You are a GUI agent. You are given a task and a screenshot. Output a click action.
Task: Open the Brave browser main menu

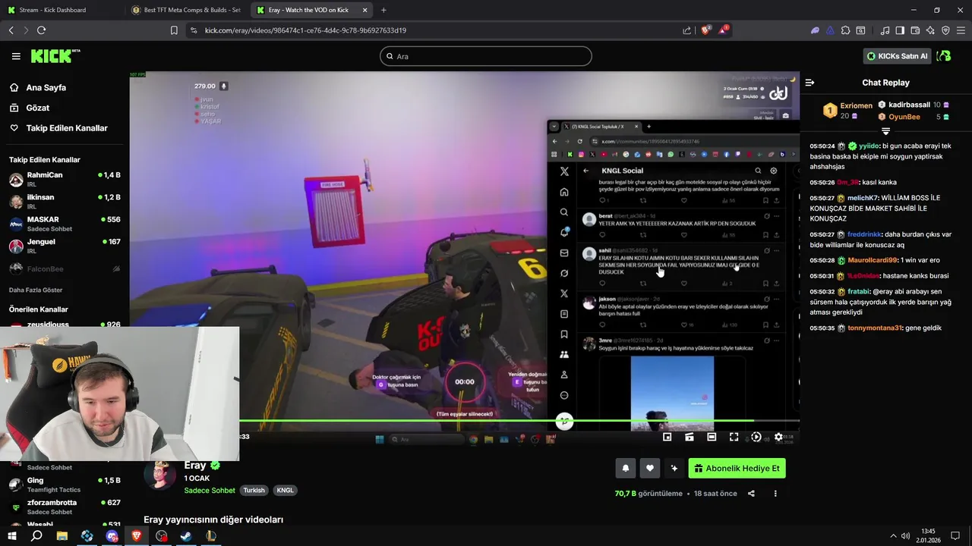961,30
